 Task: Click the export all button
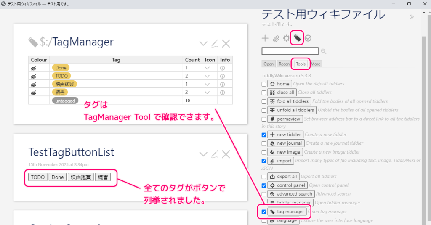click(x=283, y=176)
